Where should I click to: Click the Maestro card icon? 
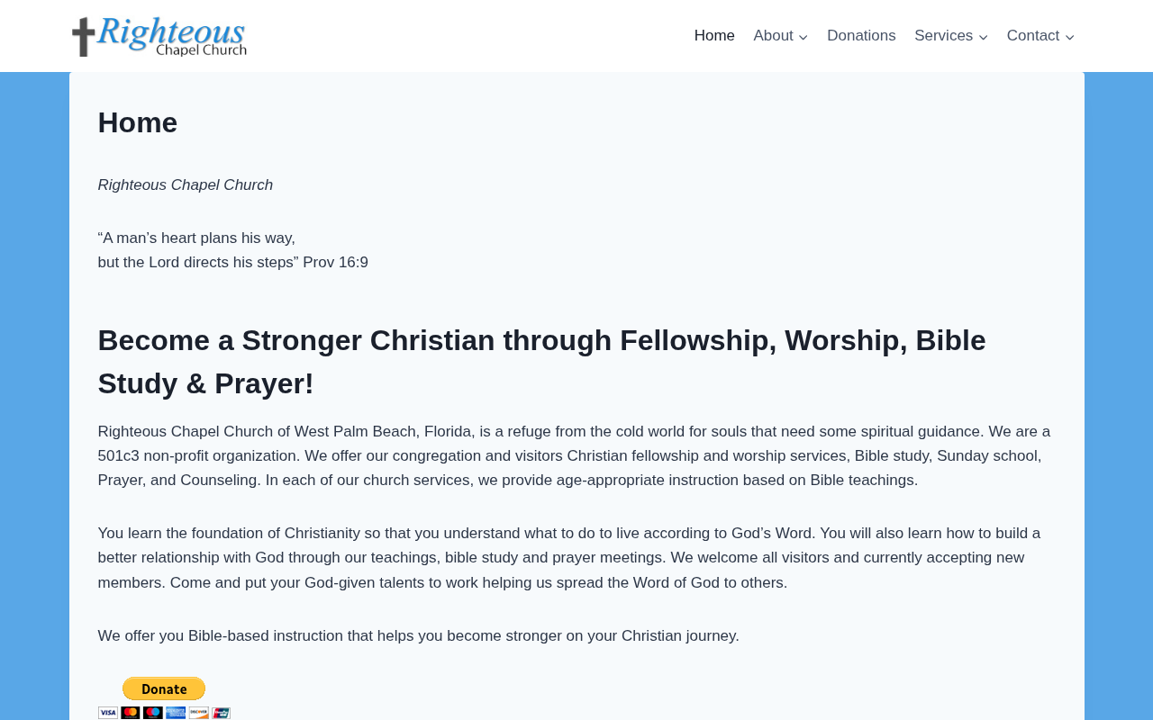(x=153, y=713)
